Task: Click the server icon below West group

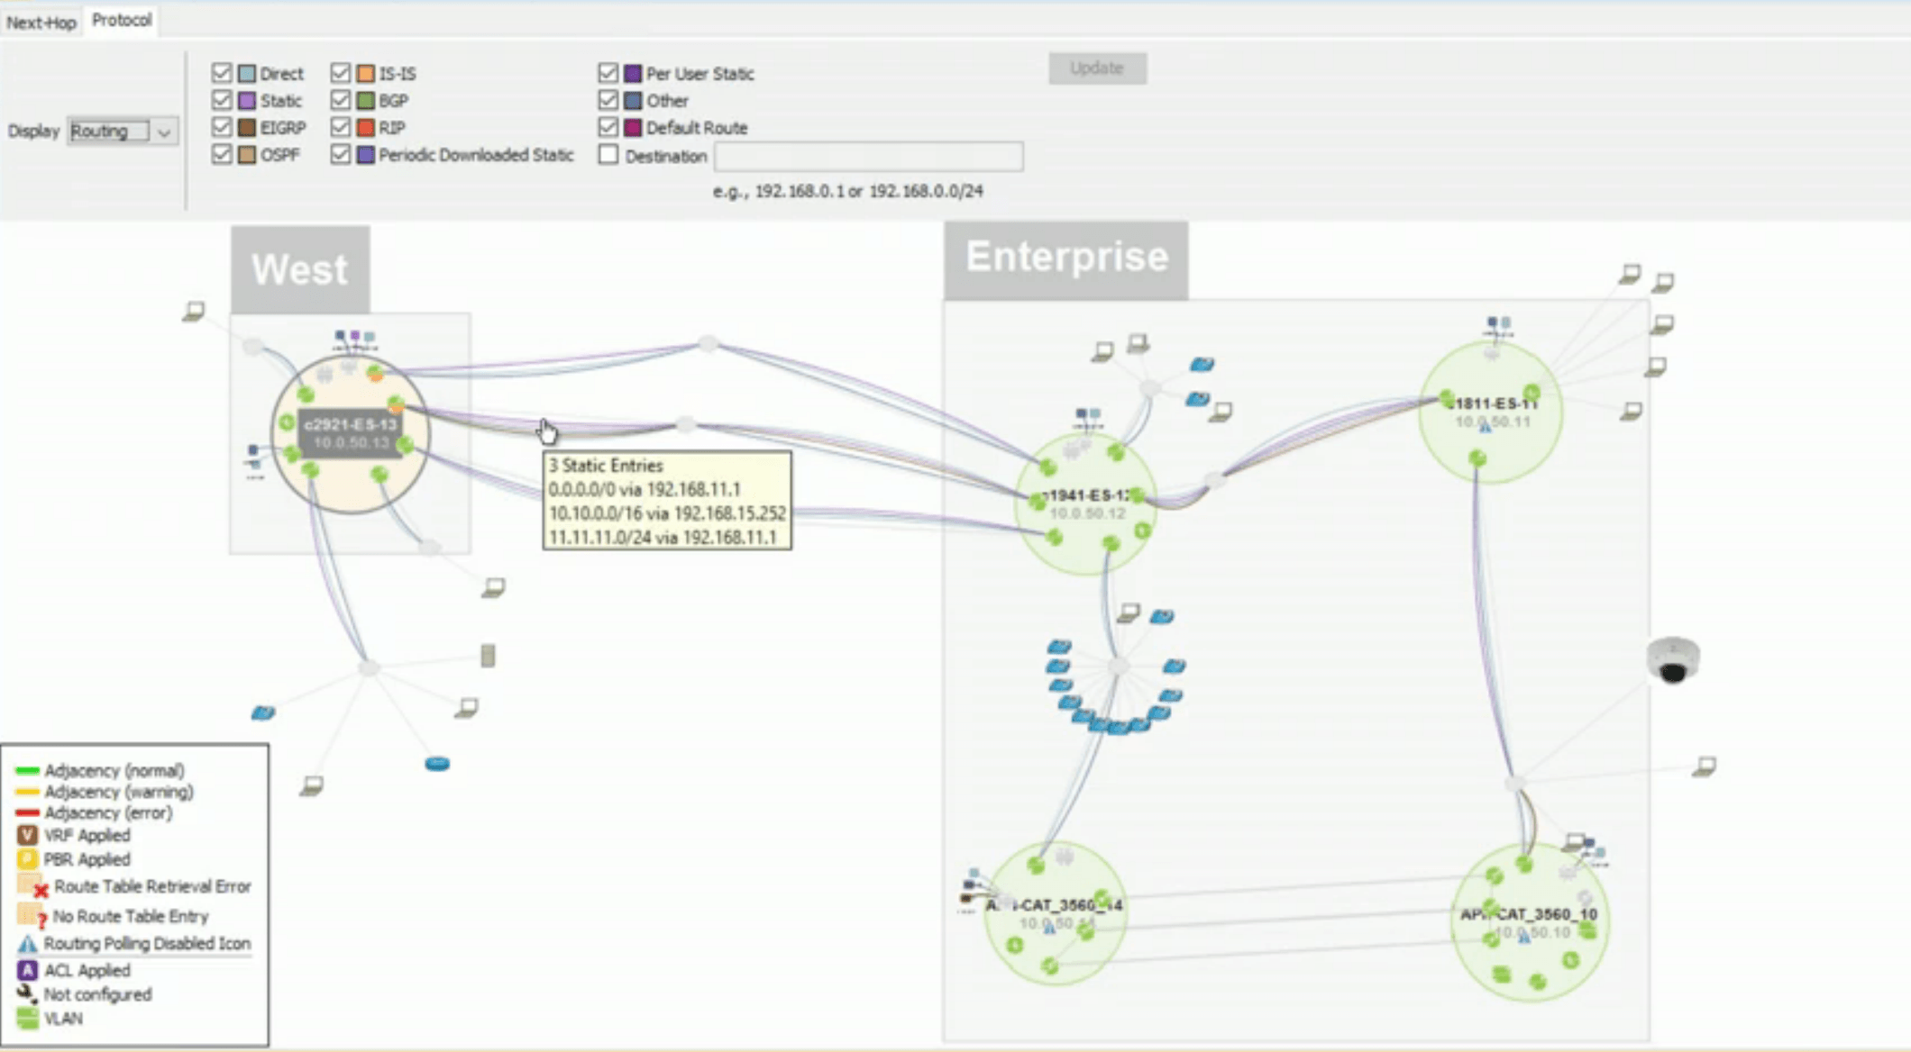Action: click(x=488, y=656)
